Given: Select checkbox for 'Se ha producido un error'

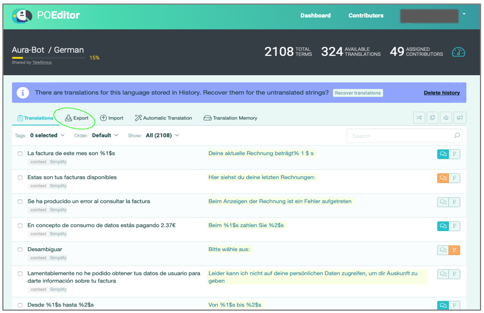Looking at the screenshot, I should 20,202.
